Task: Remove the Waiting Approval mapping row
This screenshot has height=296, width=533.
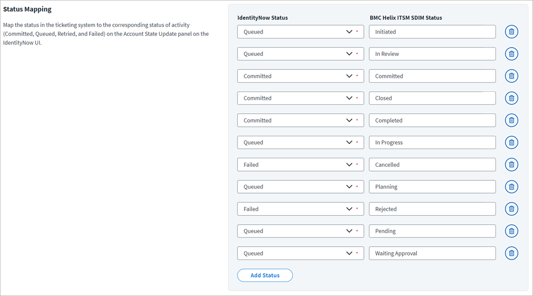Action: pyautogui.click(x=511, y=253)
